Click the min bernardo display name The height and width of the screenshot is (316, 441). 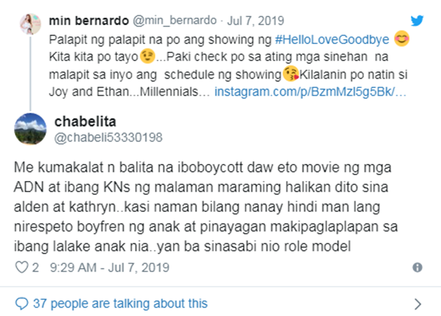pos(89,21)
